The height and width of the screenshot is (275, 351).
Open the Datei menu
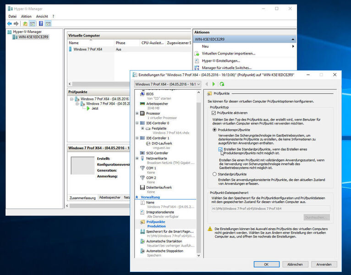point(12,16)
